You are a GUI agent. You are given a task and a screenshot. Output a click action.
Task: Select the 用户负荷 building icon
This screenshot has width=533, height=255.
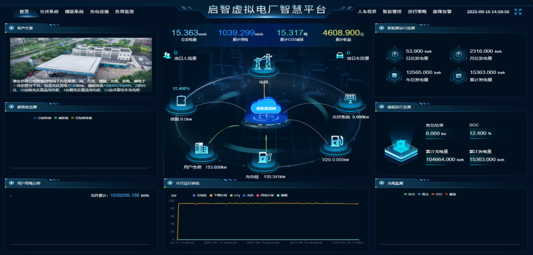click(x=201, y=148)
